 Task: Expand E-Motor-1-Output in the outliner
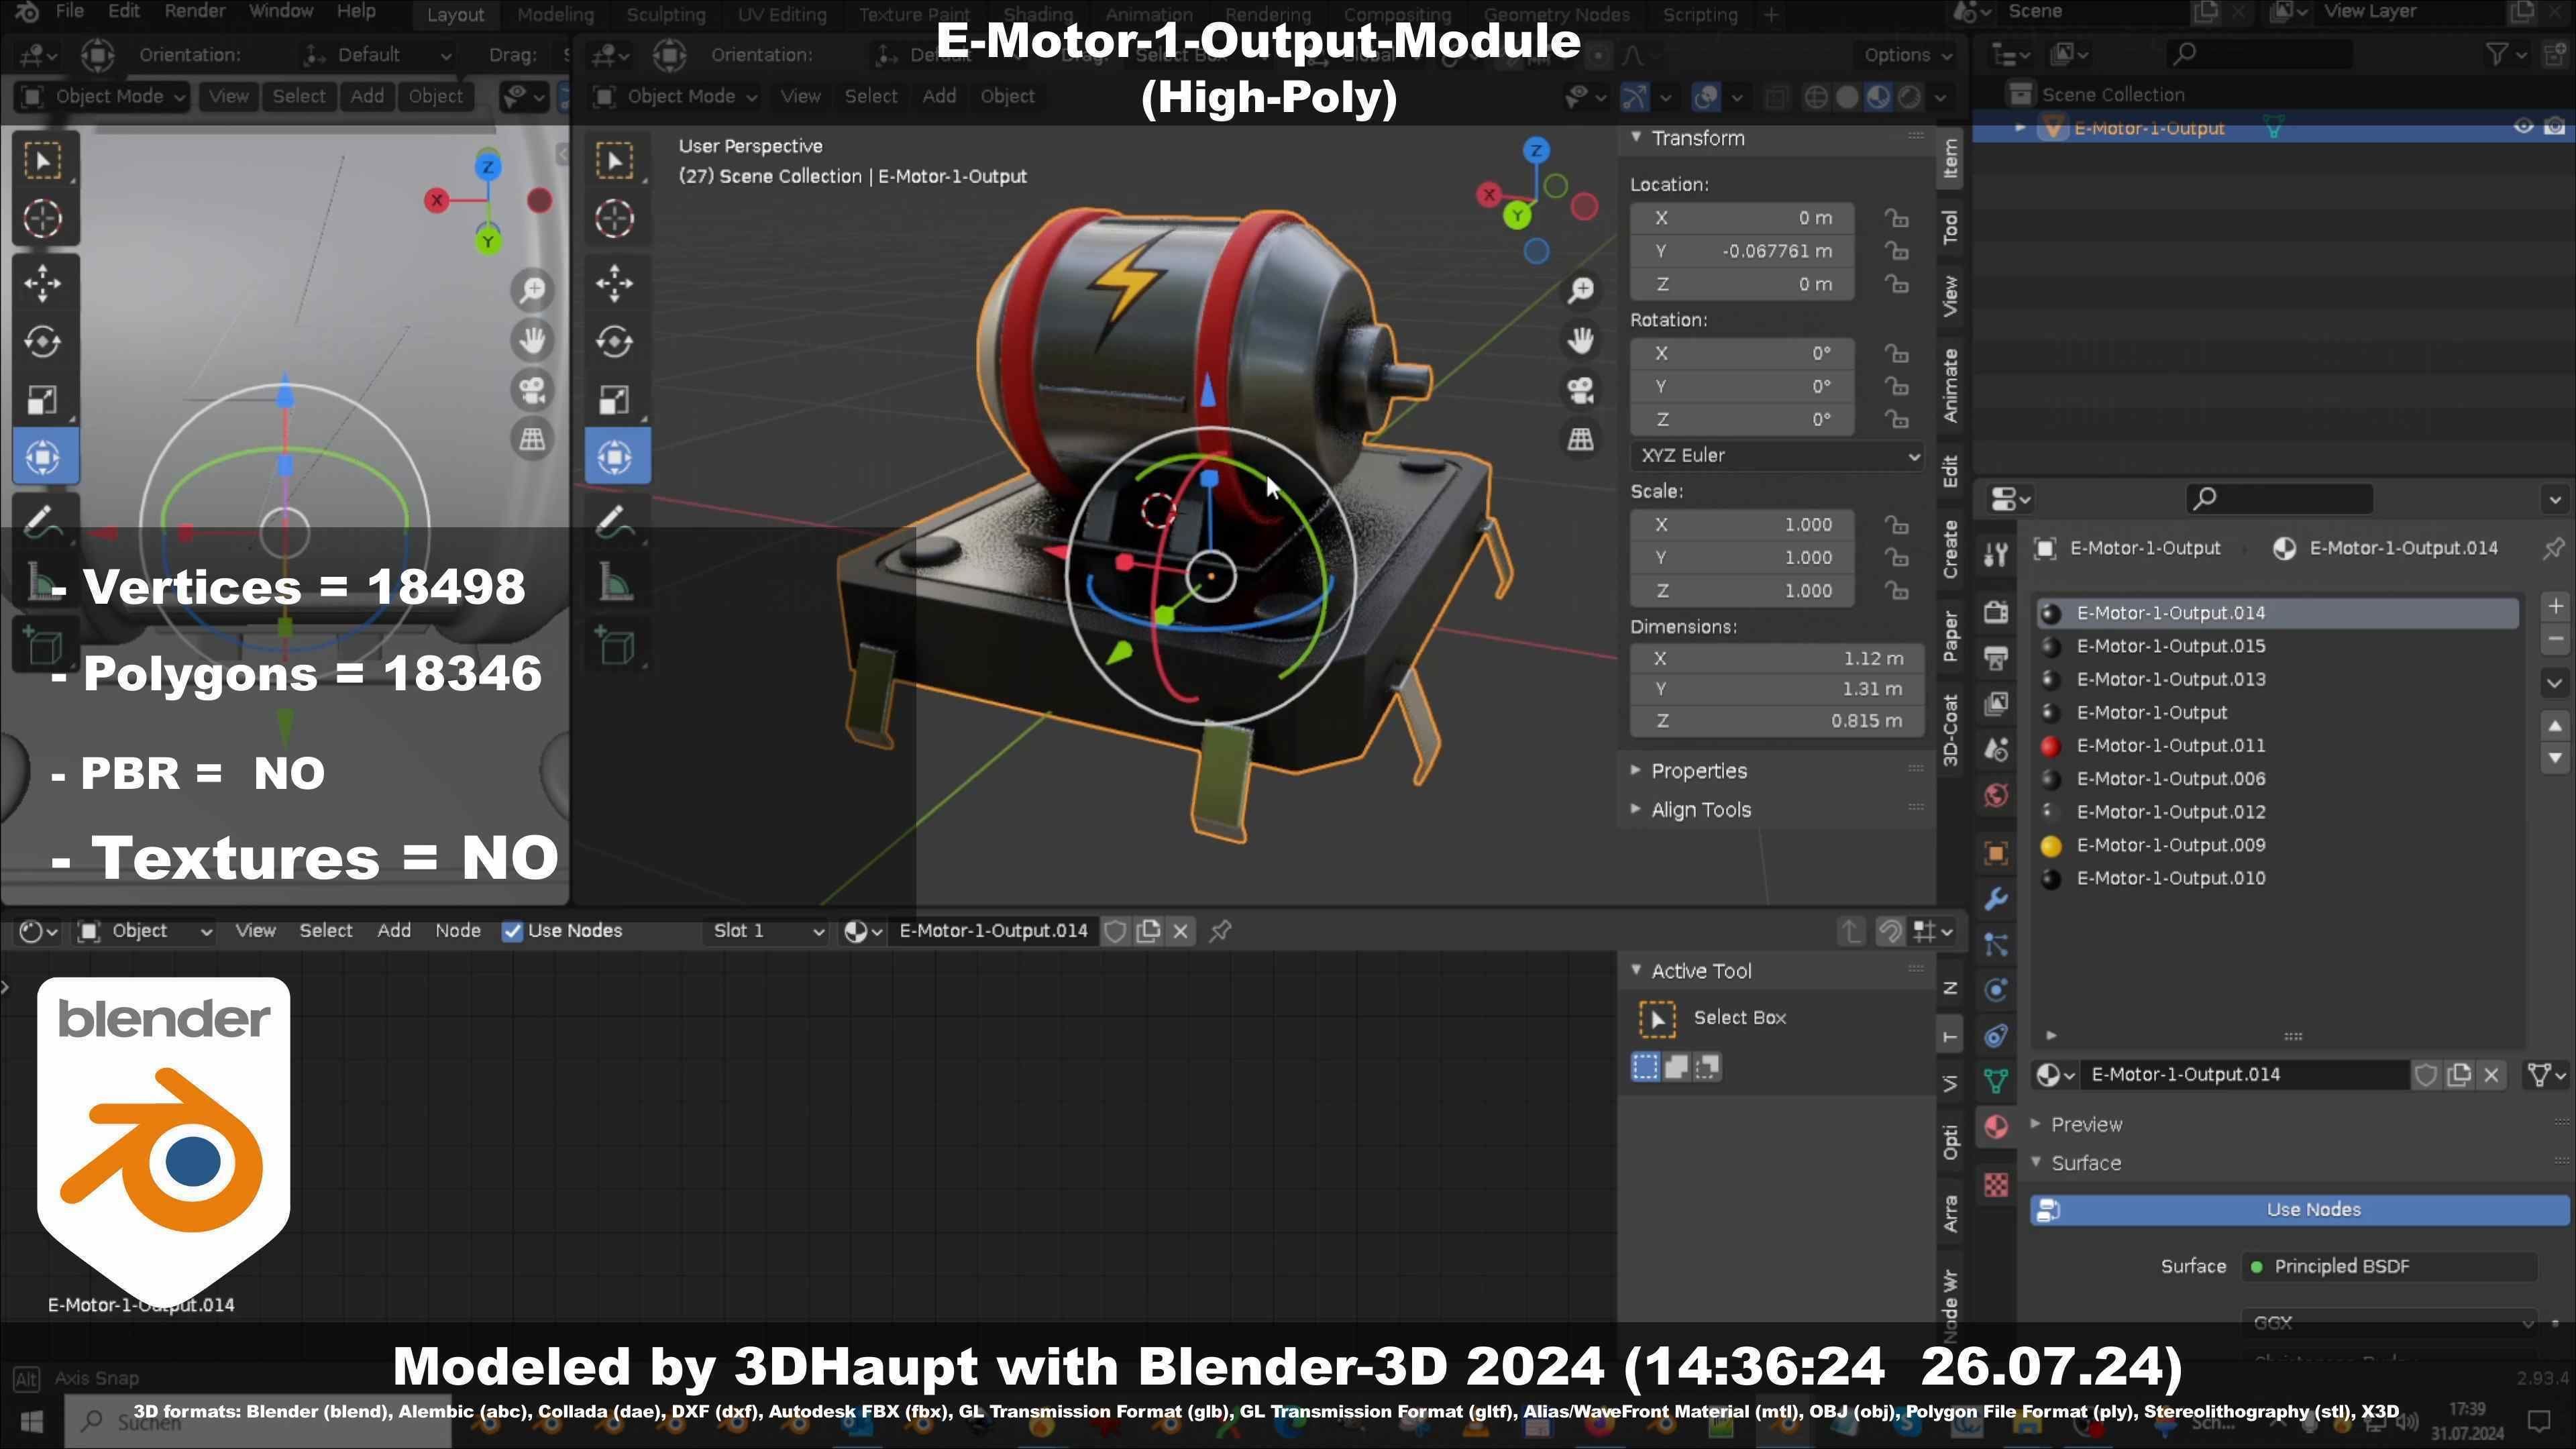(2020, 128)
